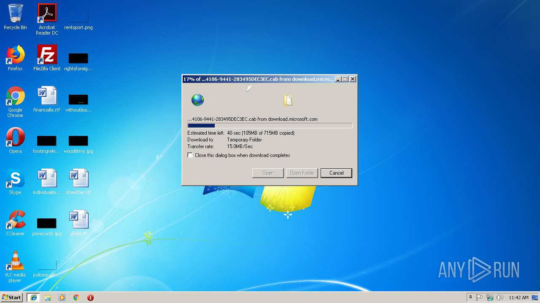Image resolution: width=540 pixels, height=303 pixels.
Task: Click Internet Explorer taskbar button
Action: coord(33,298)
